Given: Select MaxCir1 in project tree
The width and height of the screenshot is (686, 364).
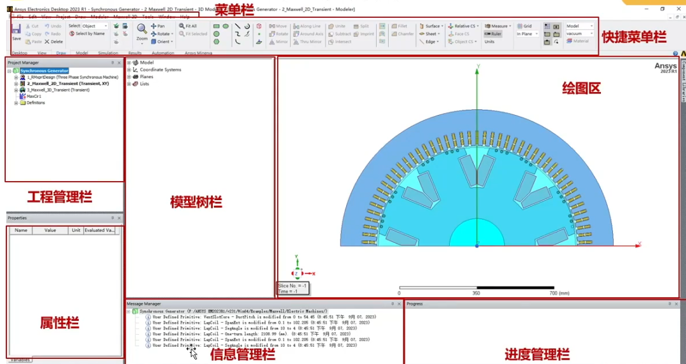Looking at the screenshot, I should (x=34, y=97).
